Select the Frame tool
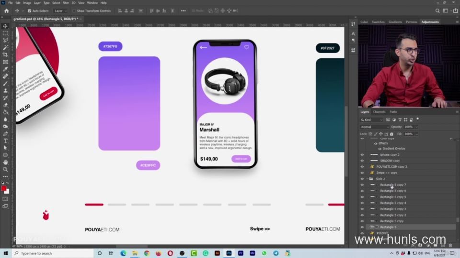 pos(5,62)
